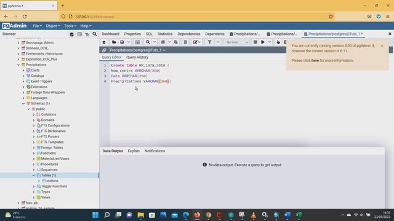Open the Properties tab
The width and height of the screenshot is (394, 221).
[x=132, y=34]
